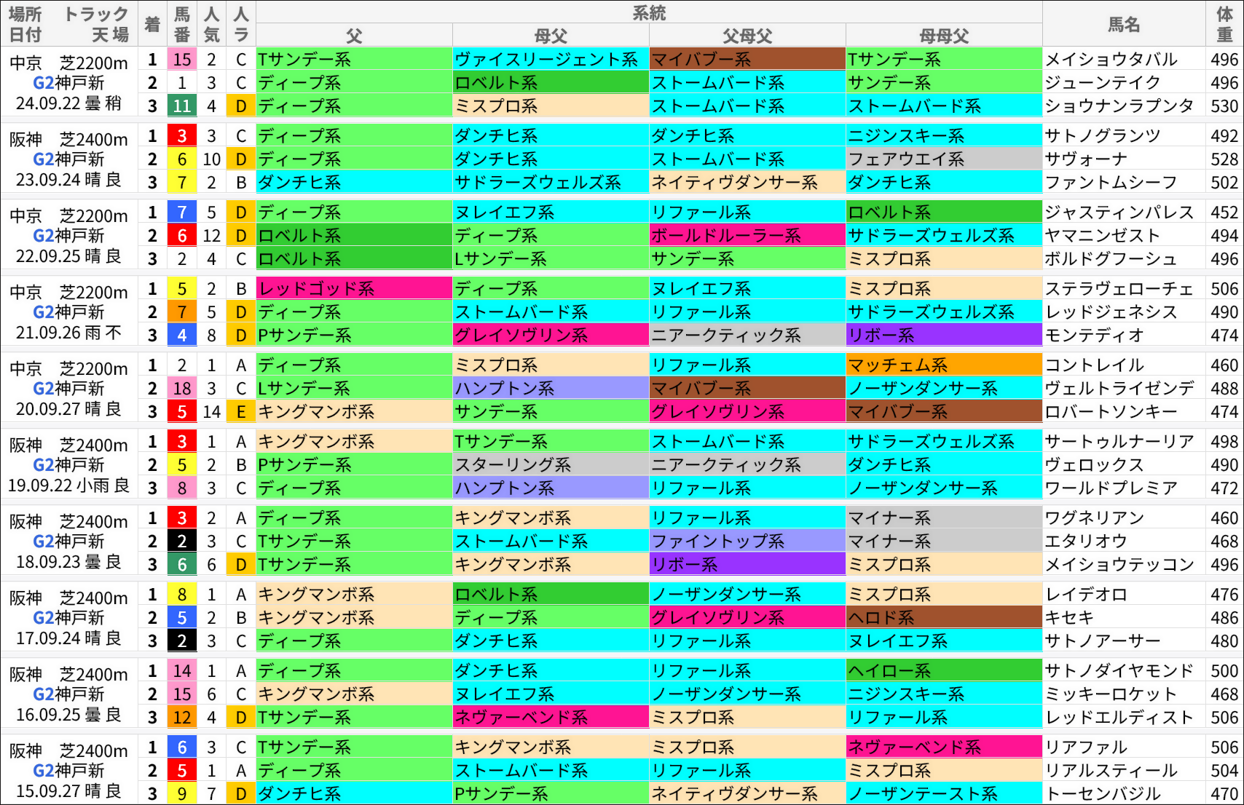Click race date 21.09.26 雨 不
1244x805 pixels.
(69, 333)
